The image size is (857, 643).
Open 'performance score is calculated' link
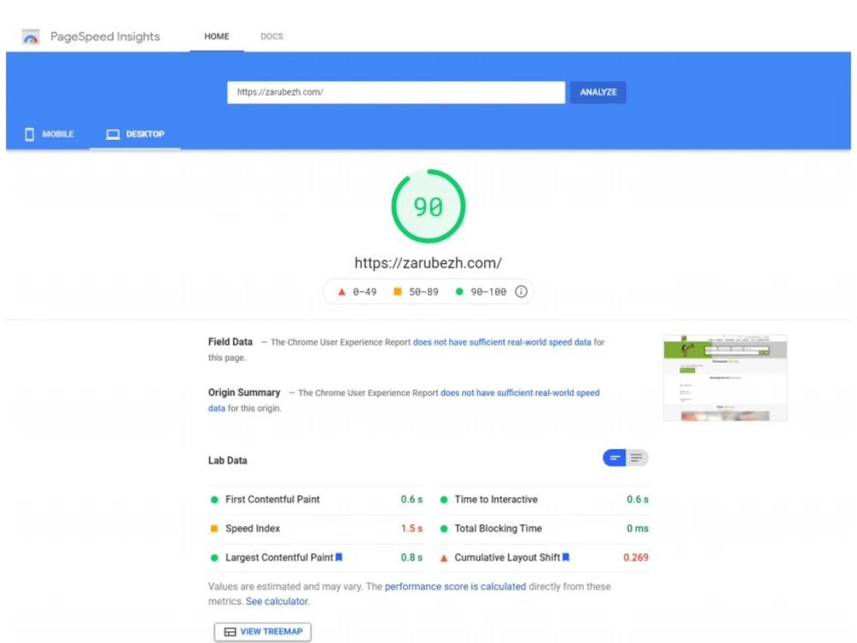tap(455, 586)
